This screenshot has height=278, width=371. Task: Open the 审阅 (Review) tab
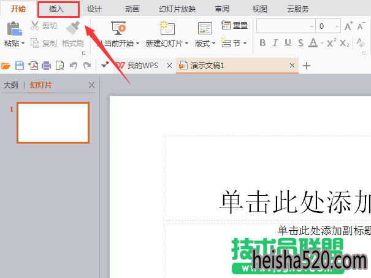click(x=222, y=9)
